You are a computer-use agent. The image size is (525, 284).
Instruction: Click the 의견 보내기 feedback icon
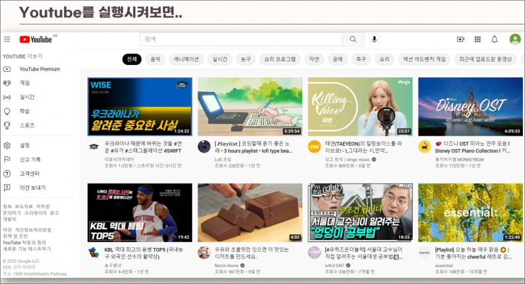[x=7, y=188]
